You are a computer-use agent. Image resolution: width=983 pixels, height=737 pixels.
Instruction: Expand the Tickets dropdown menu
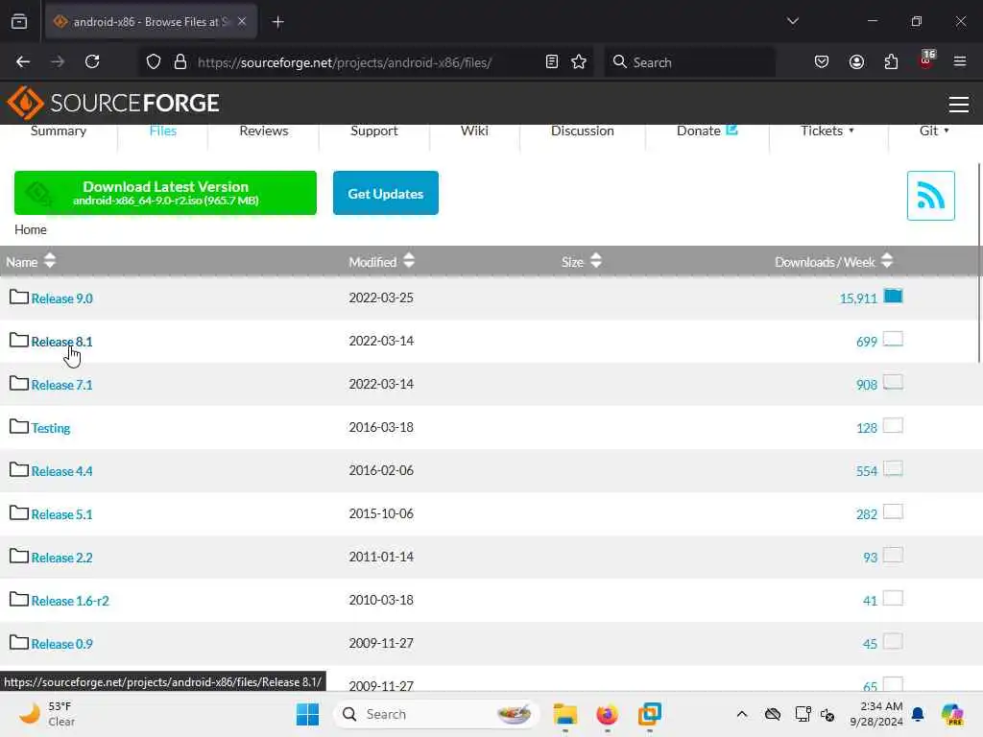827,131
